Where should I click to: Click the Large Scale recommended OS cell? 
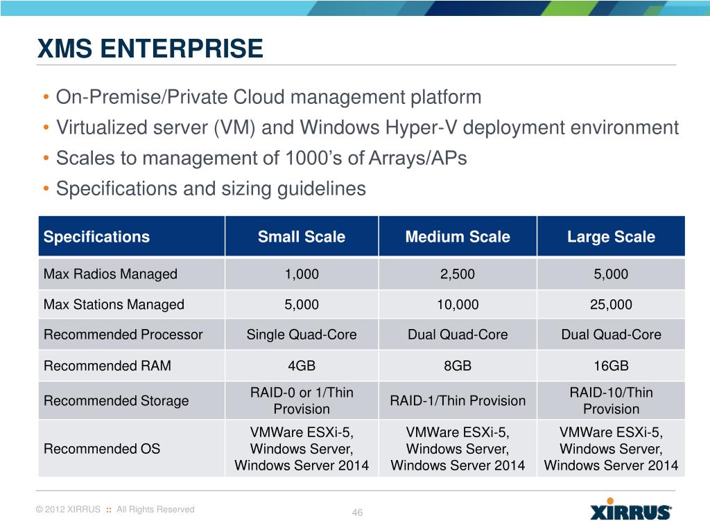612,449
